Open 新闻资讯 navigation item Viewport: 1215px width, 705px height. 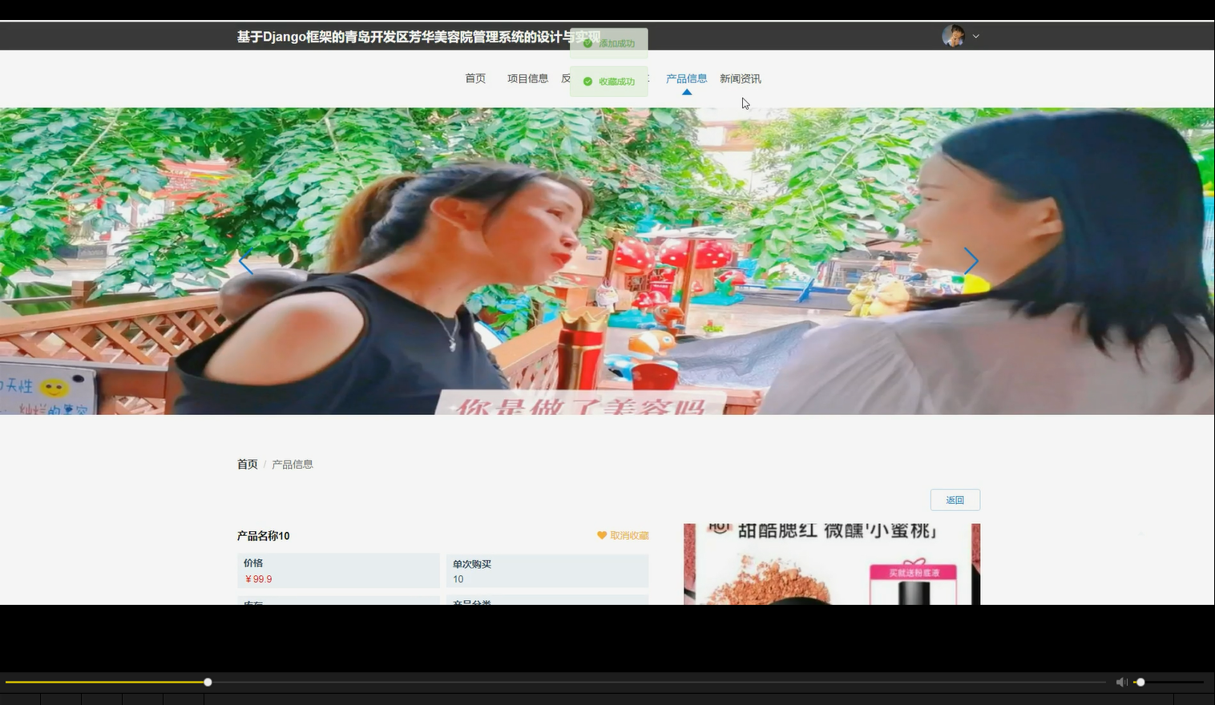click(740, 79)
